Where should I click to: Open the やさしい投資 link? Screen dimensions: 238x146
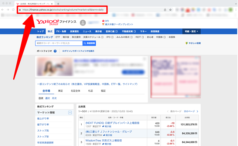pyautogui.click(x=193, y=43)
